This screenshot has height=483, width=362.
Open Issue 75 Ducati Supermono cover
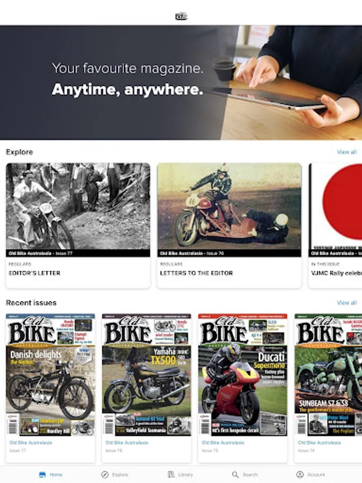[242, 375]
